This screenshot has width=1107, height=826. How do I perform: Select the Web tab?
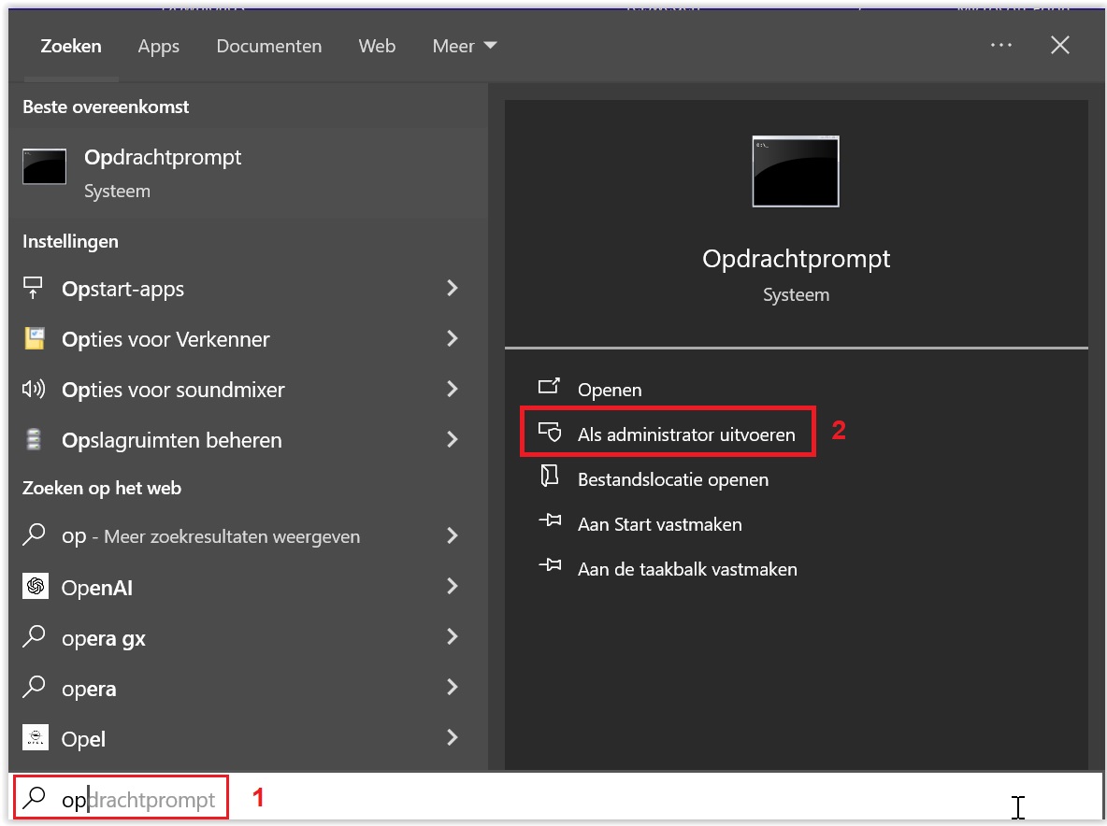377,46
